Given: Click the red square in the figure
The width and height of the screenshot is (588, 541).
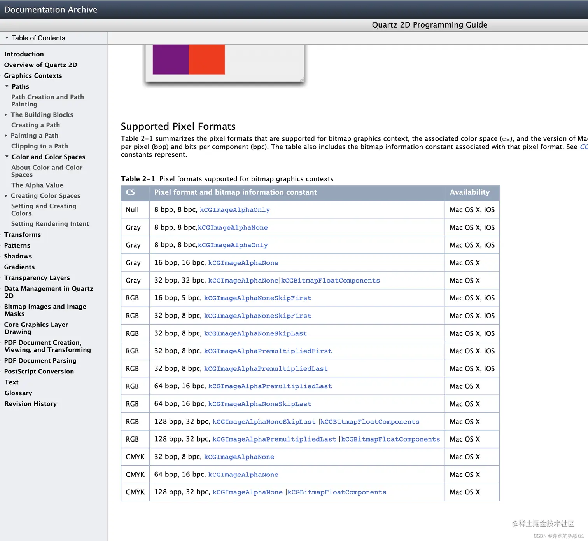Looking at the screenshot, I should pyautogui.click(x=207, y=59).
